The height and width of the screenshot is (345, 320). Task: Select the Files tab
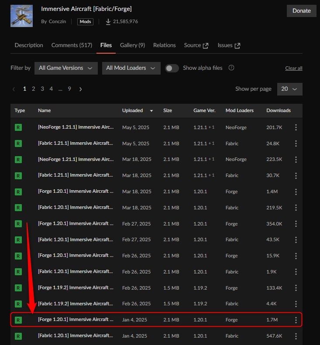(106, 45)
